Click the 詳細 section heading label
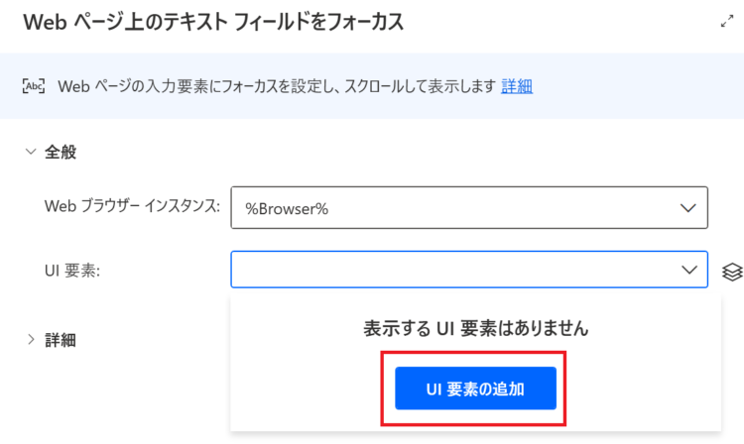Viewport: 744px width, 444px height. pyautogui.click(x=61, y=340)
